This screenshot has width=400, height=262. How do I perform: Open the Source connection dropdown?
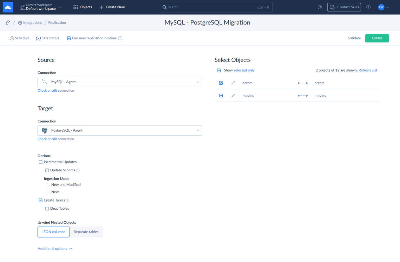[x=198, y=82]
